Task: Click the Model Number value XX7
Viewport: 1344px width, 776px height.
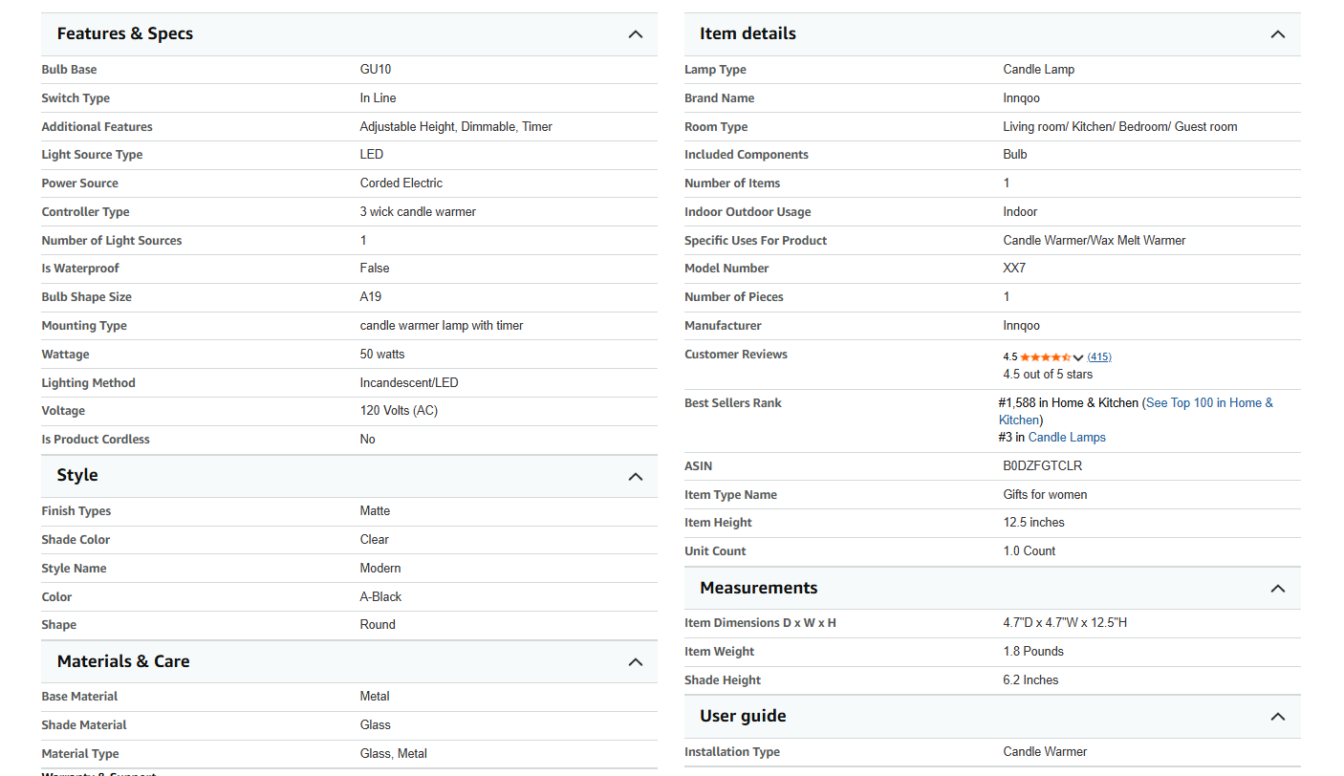Action: tap(1014, 269)
